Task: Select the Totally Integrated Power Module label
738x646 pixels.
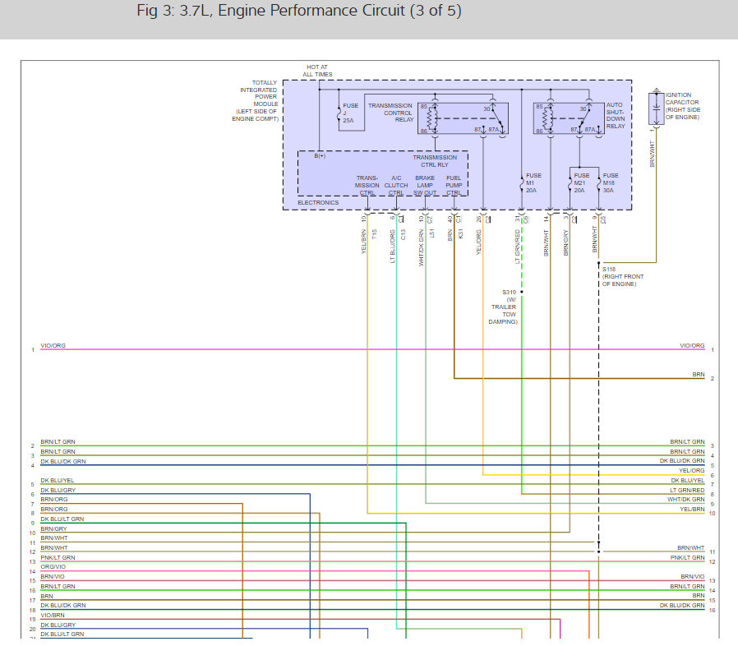Action: [x=255, y=100]
